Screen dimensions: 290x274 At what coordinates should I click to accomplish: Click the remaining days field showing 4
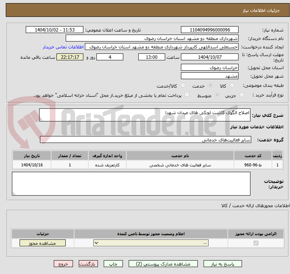point(110,57)
